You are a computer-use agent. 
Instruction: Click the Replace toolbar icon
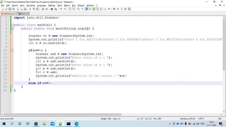point(55,9)
